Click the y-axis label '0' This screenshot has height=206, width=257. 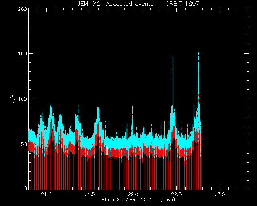coord(25,188)
